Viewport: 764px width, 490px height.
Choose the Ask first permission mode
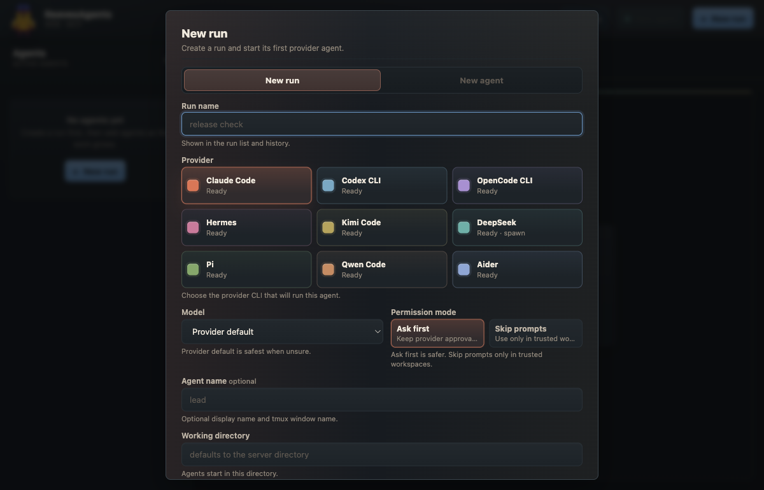pyautogui.click(x=437, y=333)
